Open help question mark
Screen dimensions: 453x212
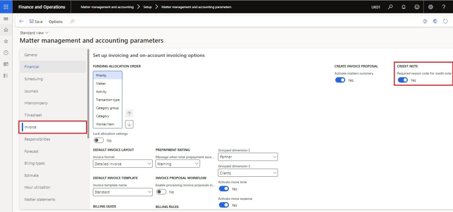coord(444,7)
